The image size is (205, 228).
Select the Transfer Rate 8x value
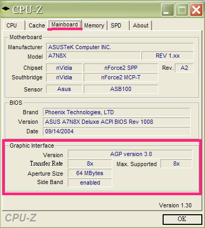point(90,163)
